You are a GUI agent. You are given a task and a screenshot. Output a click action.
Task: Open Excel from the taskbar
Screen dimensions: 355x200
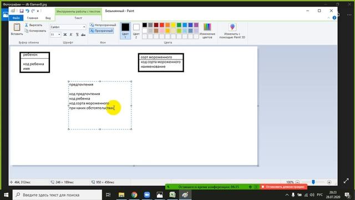(x=173, y=195)
